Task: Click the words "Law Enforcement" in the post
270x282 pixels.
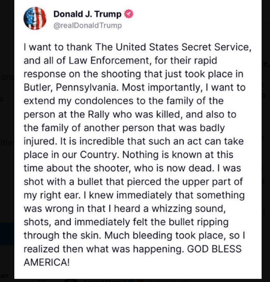Action: pos(109,61)
